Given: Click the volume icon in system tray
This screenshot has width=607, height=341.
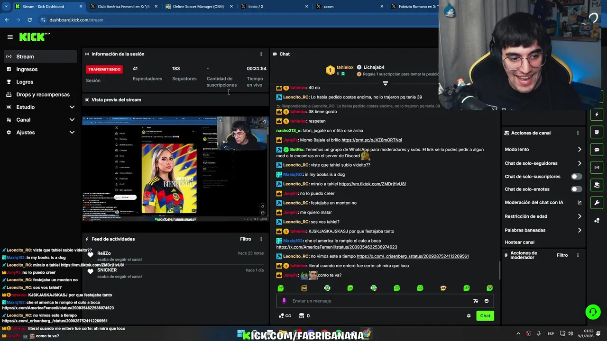Looking at the screenshot, I should (570, 333).
